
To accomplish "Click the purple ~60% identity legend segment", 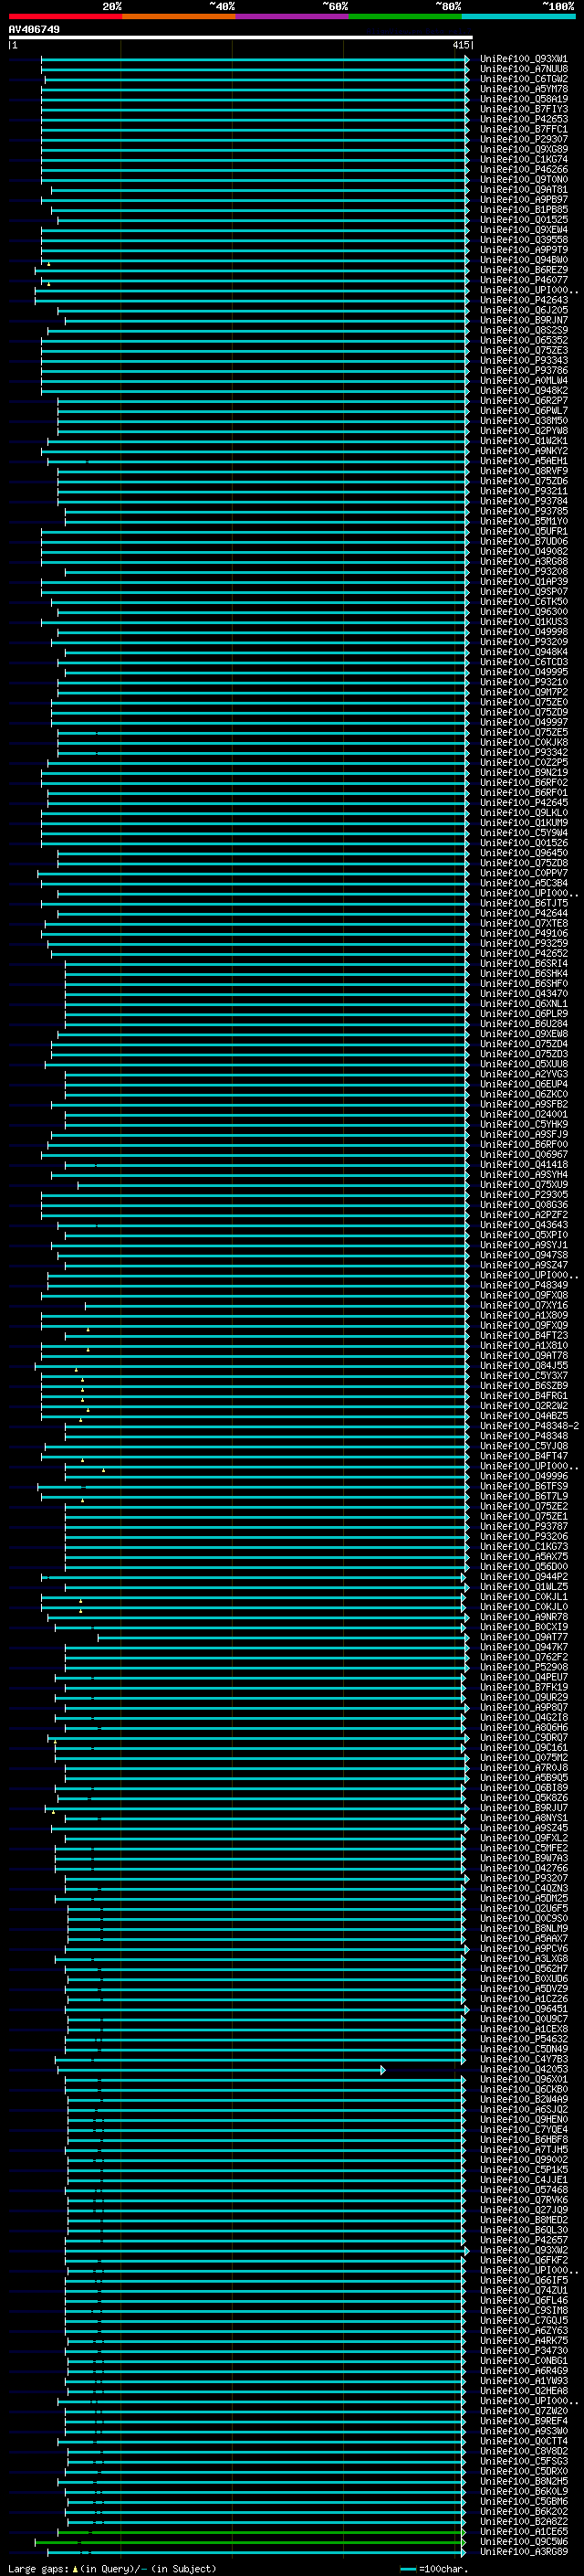I will (x=293, y=17).
